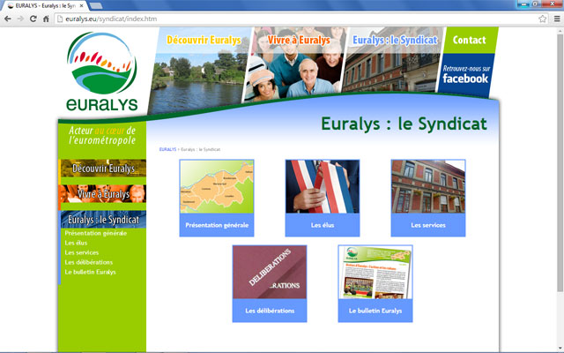Click the 'Euralys : le Syndicat' page heading
This screenshot has width=564, height=353.
pyautogui.click(x=404, y=124)
